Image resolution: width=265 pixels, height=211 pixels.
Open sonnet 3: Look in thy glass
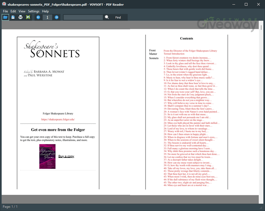[x=190, y=63]
